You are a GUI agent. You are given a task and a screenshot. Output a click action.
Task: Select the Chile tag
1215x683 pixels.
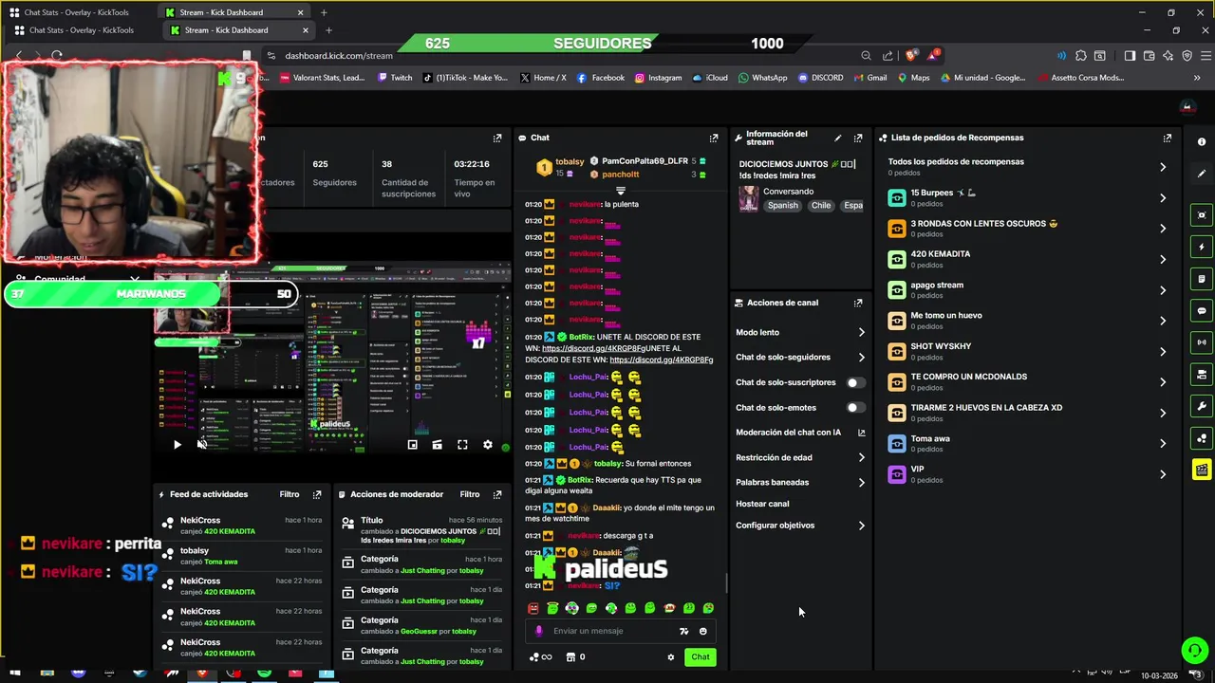[x=821, y=206]
